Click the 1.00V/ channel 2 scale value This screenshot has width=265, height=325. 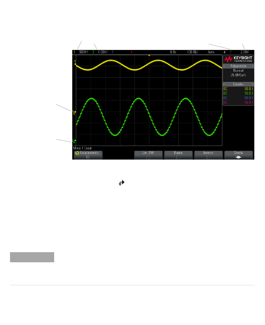coord(103,52)
